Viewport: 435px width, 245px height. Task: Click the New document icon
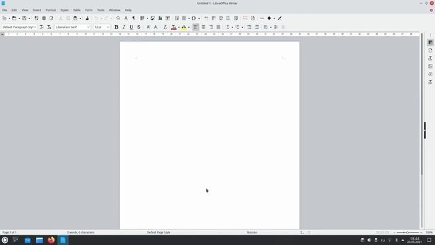5,18
